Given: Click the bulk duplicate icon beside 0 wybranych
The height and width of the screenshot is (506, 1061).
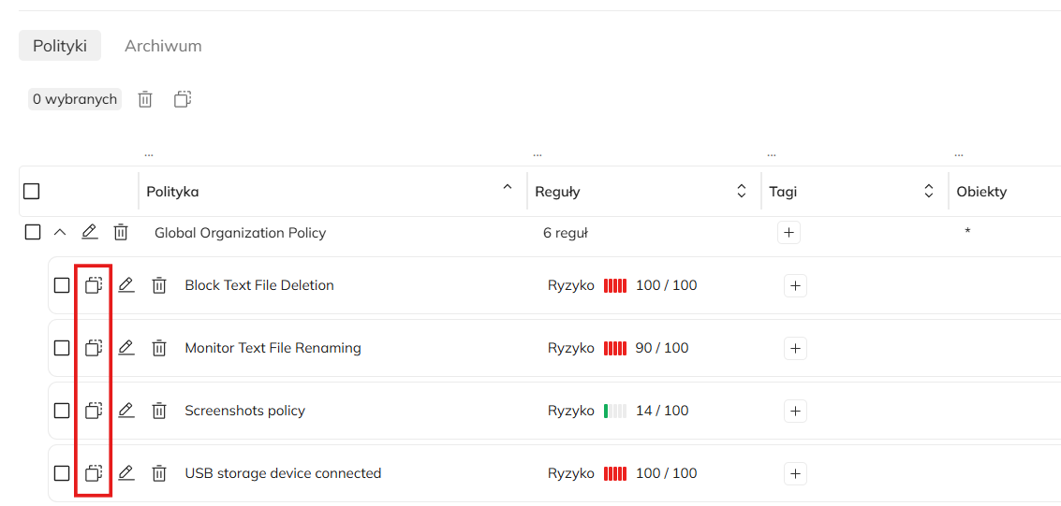Looking at the screenshot, I should [x=183, y=99].
